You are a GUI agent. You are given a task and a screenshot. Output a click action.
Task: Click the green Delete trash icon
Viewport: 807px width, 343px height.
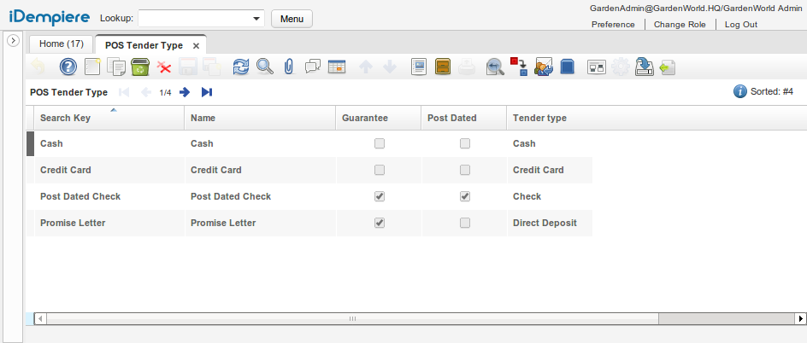coord(140,67)
